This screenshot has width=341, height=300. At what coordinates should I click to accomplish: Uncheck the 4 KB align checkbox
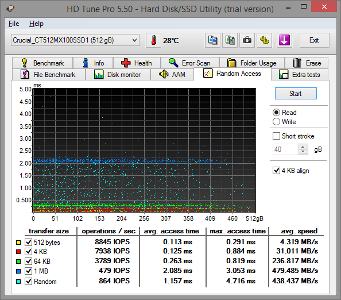276,171
